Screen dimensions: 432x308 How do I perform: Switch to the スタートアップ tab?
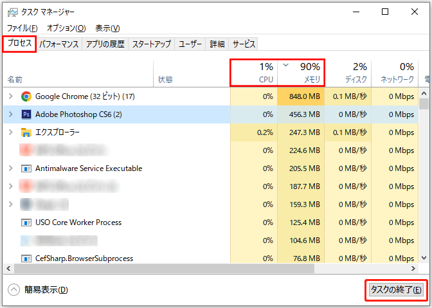152,44
